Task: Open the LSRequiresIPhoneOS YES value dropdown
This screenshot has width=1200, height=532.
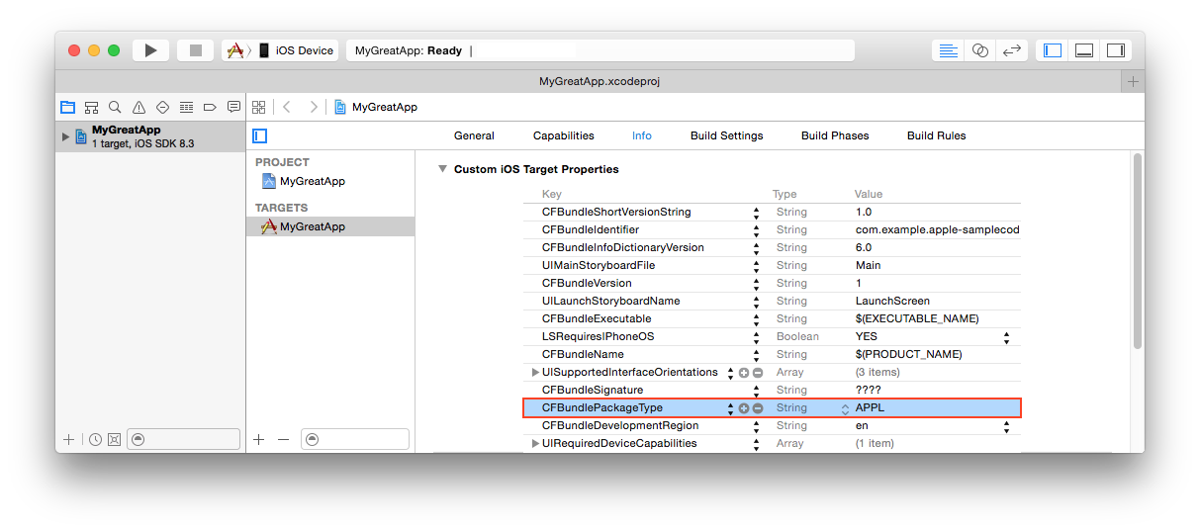Action: pyautogui.click(x=1006, y=337)
